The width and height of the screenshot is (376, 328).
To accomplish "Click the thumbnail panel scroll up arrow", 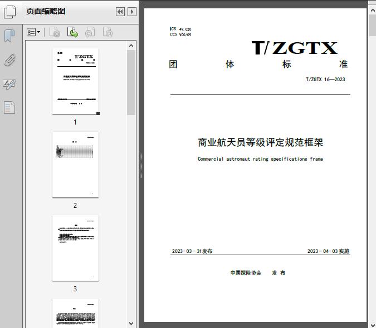I will coord(131,46).
